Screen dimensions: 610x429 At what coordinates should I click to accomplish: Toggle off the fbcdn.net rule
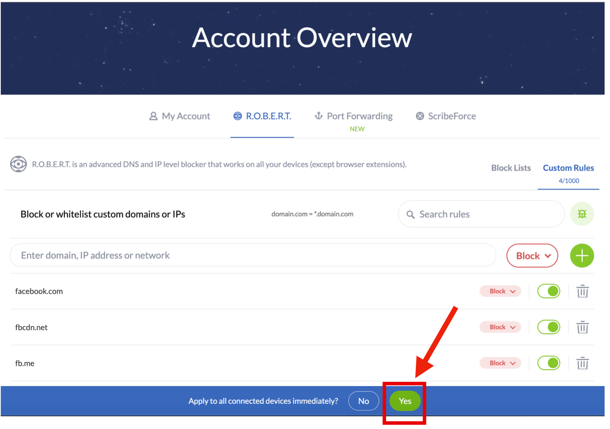548,327
